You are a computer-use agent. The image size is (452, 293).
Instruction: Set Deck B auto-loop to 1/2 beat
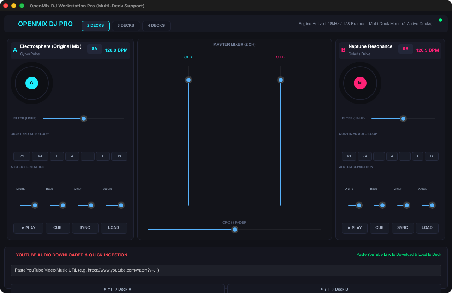365,156
